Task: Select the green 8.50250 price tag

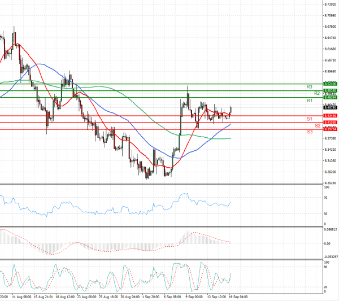Action: tap(331, 90)
